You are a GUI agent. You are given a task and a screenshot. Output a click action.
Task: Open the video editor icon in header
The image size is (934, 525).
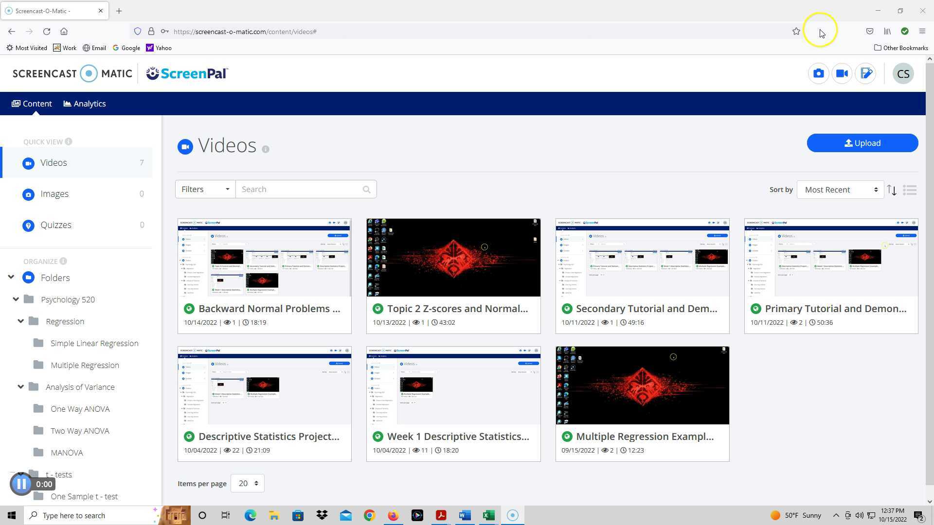coord(866,74)
